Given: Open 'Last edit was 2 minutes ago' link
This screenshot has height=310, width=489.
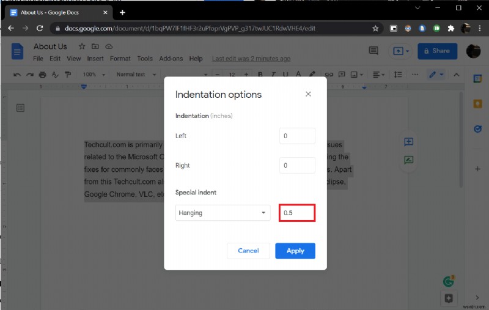Looking at the screenshot, I should [251, 59].
